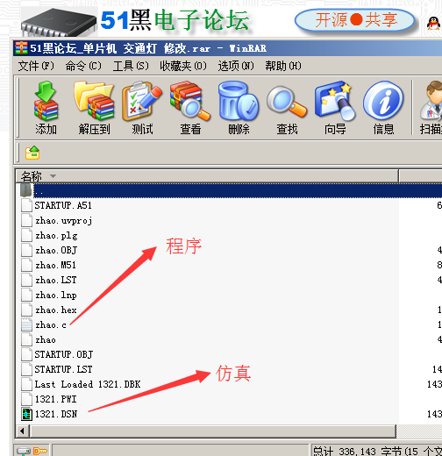Select the 1321.DSN simulation file
442x456 pixels.
[56, 414]
